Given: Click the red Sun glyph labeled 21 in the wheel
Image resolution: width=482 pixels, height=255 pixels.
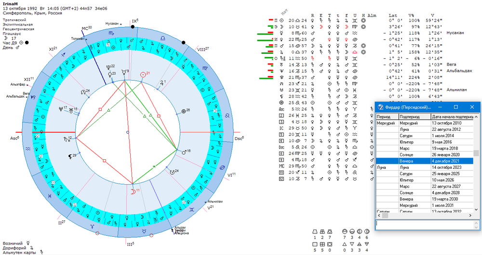Looking at the screenshot, I should point(143,75).
